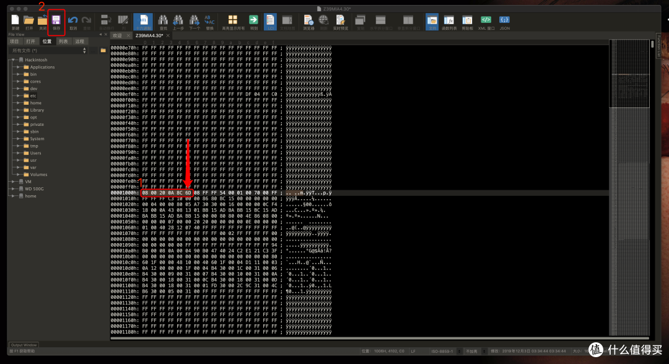Click File View auto-hide arrow

tap(101, 35)
